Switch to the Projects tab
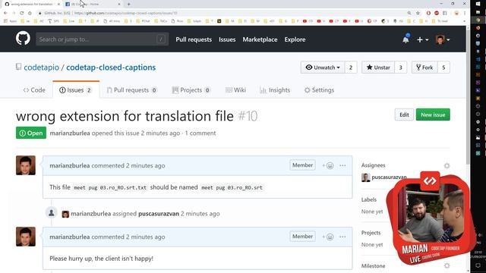The height and width of the screenshot is (273, 486). pos(191,90)
